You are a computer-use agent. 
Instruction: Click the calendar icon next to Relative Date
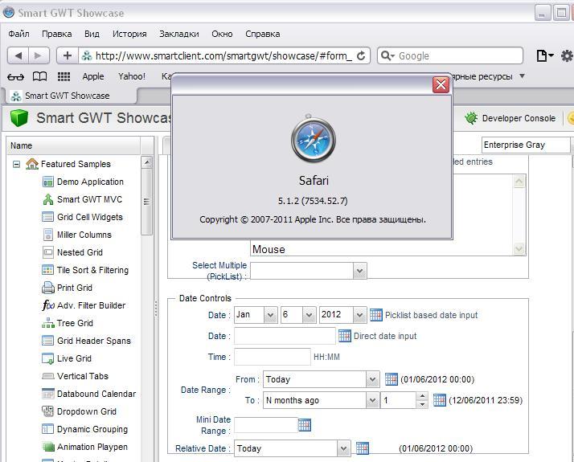pyautogui.click(x=363, y=448)
